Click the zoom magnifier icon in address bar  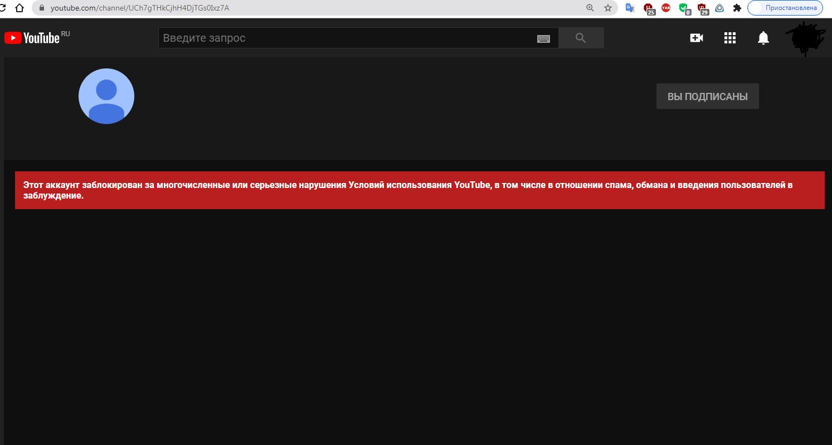(x=590, y=8)
